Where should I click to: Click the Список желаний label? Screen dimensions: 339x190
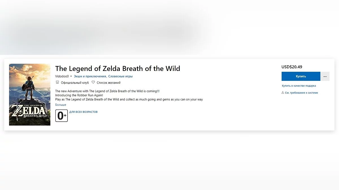pyautogui.click(x=108, y=83)
